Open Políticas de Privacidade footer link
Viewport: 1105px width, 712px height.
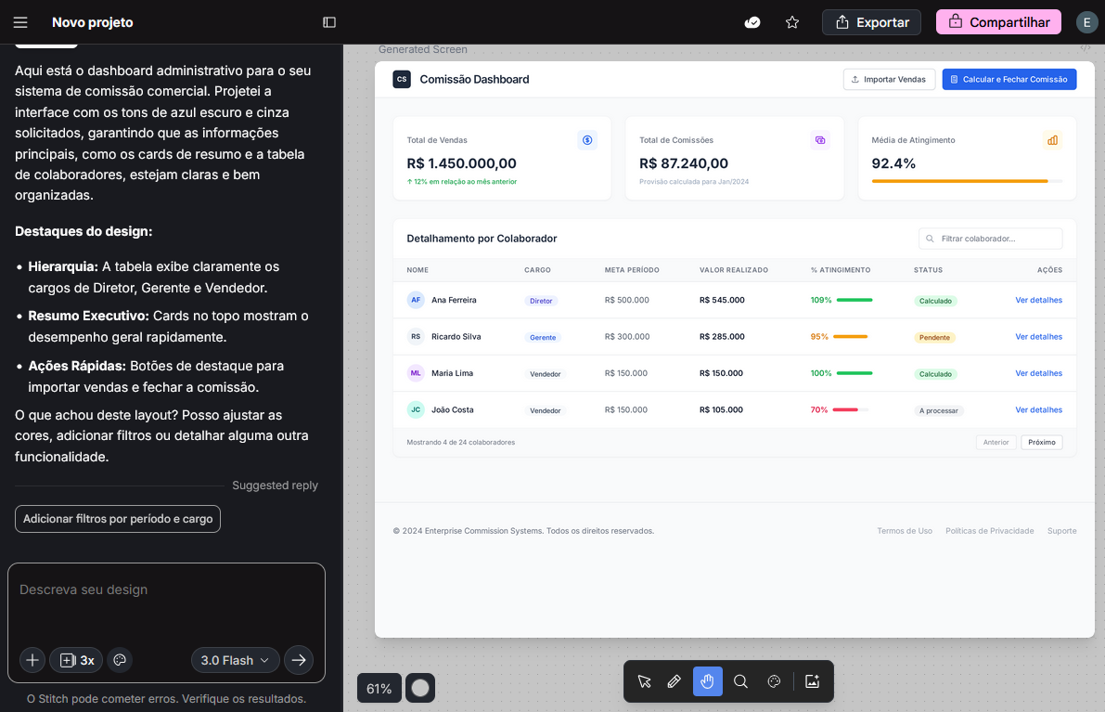point(989,531)
